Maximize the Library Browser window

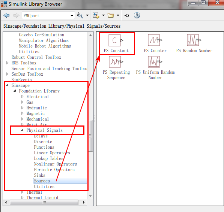pyautogui.click(x=203, y=3)
